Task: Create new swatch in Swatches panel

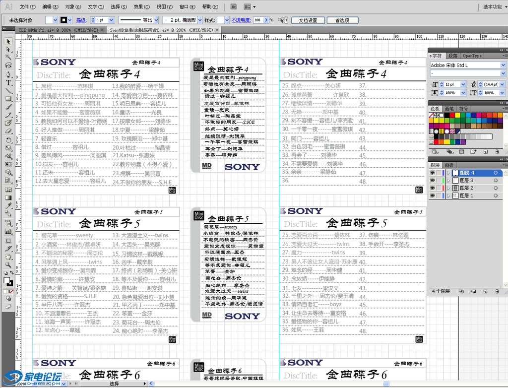Action: pyautogui.click(x=485, y=151)
